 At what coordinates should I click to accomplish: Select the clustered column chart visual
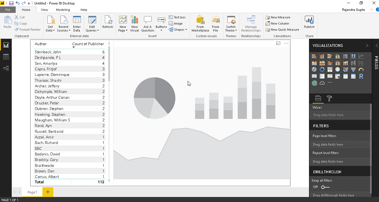click(338, 56)
